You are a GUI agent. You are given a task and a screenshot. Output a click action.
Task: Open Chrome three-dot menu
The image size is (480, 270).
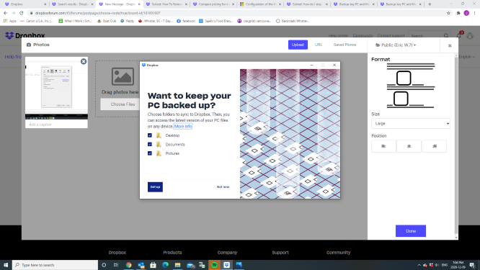475,13
